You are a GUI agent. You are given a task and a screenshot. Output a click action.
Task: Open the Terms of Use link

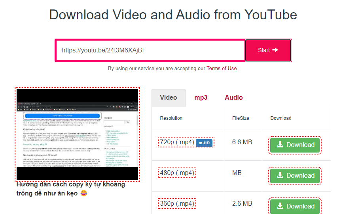tap(222, 68)
